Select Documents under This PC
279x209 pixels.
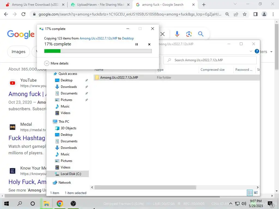[69, 141]
